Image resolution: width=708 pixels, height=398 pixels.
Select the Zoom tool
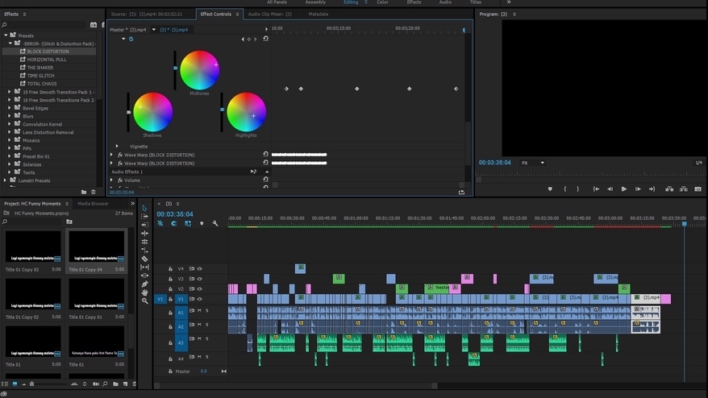(x=144, y=301)
